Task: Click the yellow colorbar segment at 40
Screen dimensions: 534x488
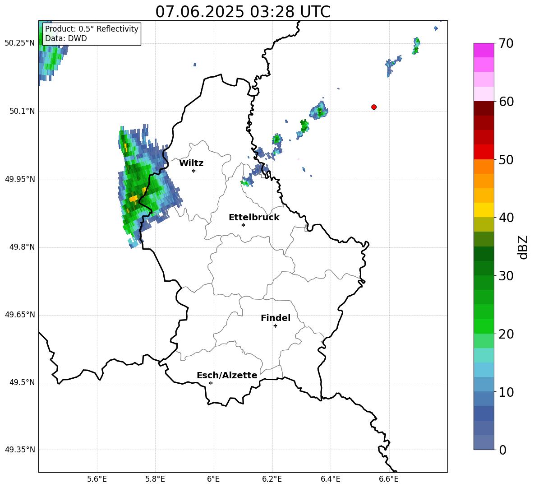Action: [x=483, y=210]
